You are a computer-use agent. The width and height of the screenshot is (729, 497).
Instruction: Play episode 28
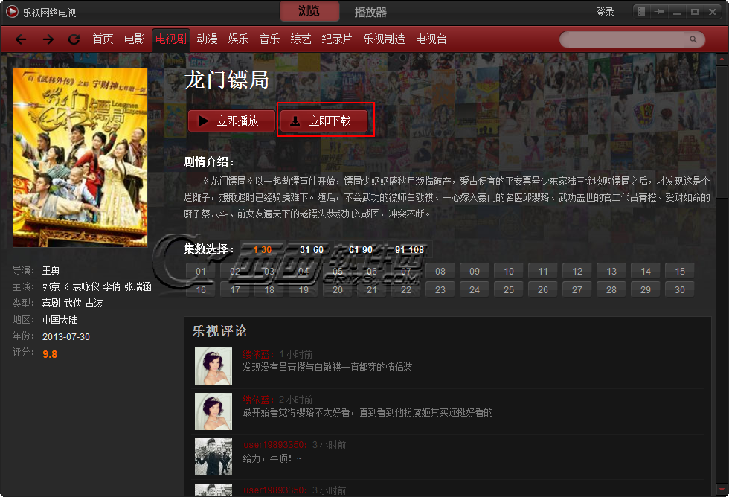[x=611, y=289]
